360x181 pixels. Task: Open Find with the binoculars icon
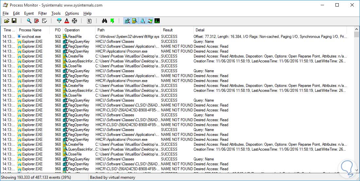tap(104, 21)
